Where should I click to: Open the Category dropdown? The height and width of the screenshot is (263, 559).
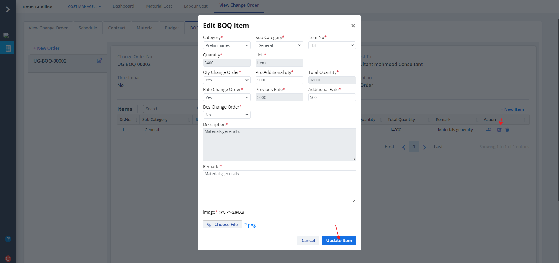click(x=227, y=45)
